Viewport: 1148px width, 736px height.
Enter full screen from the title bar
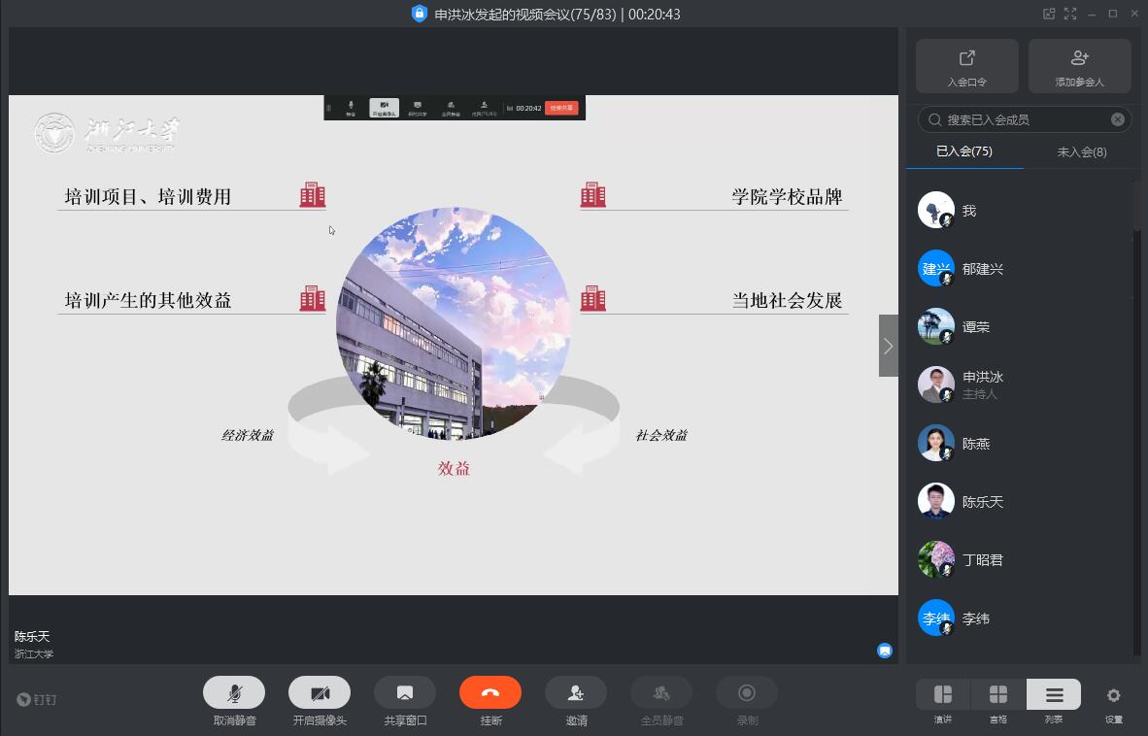(1070, 14)
